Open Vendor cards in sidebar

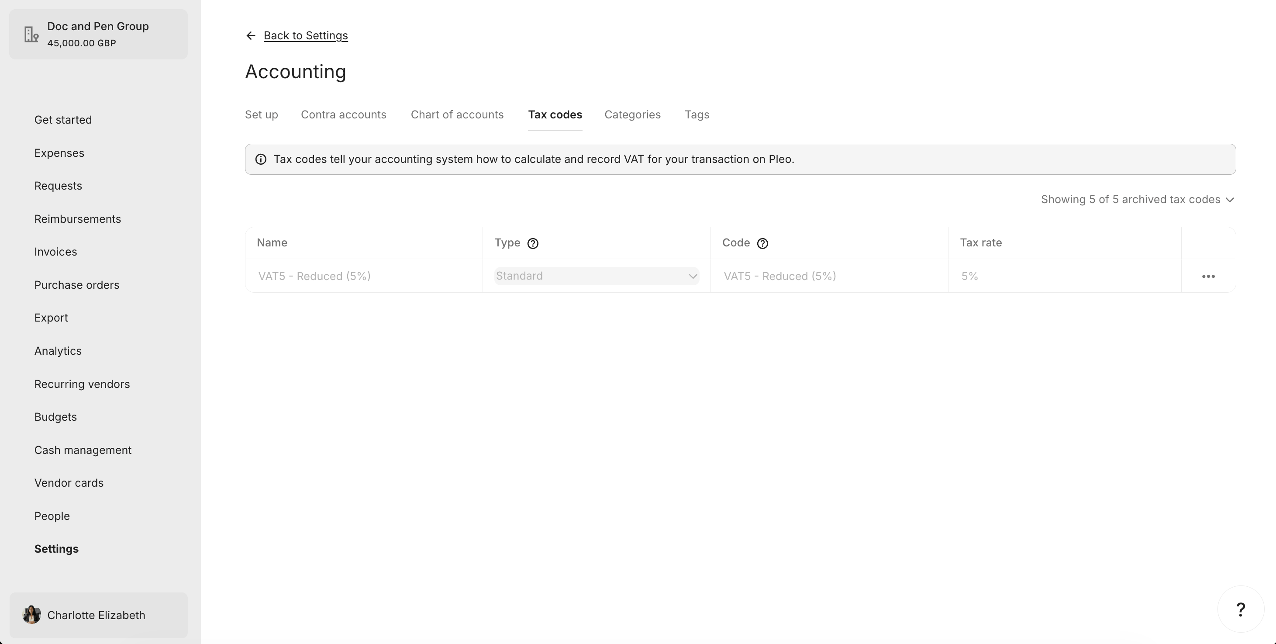click(x=69, y=483)
